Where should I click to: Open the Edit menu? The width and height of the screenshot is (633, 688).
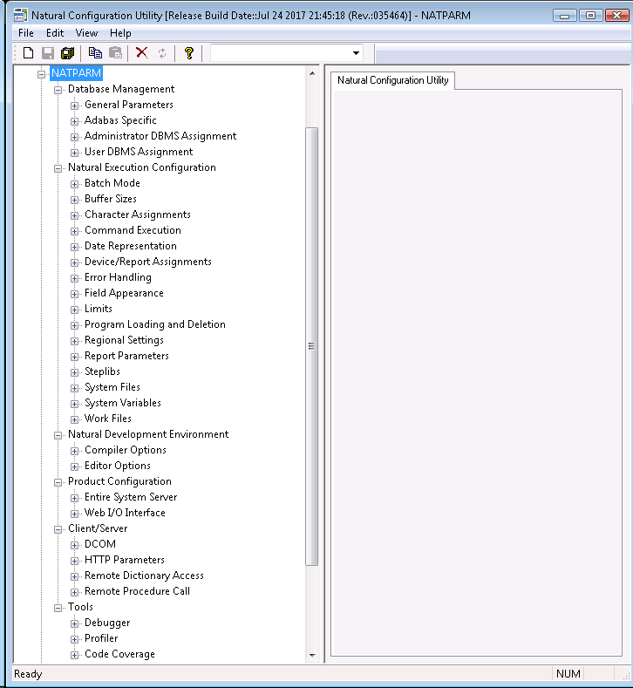[55, 33]
